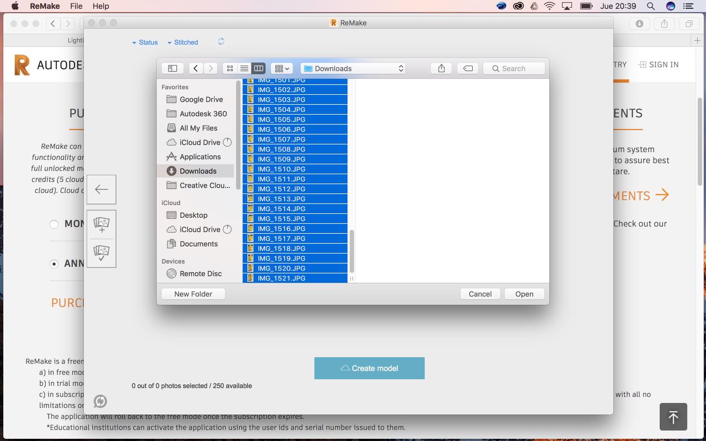
Task: Switch file dialog to list view
Action: (x=244, y=68)
